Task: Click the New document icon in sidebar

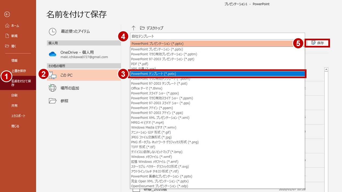Action: click(7, 36)
